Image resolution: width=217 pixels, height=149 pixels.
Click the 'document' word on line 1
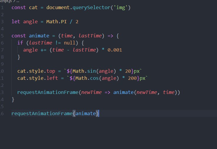coord(58,7)
